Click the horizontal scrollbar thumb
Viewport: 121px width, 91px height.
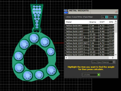[x=88, y=58]
